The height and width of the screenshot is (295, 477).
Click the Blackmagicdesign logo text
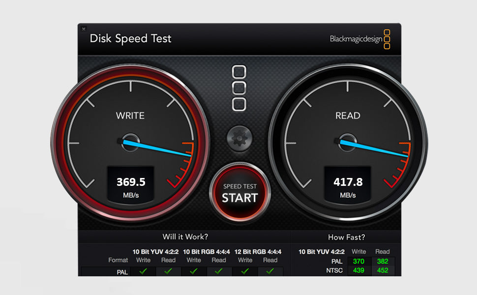click(x=356, y=39)
